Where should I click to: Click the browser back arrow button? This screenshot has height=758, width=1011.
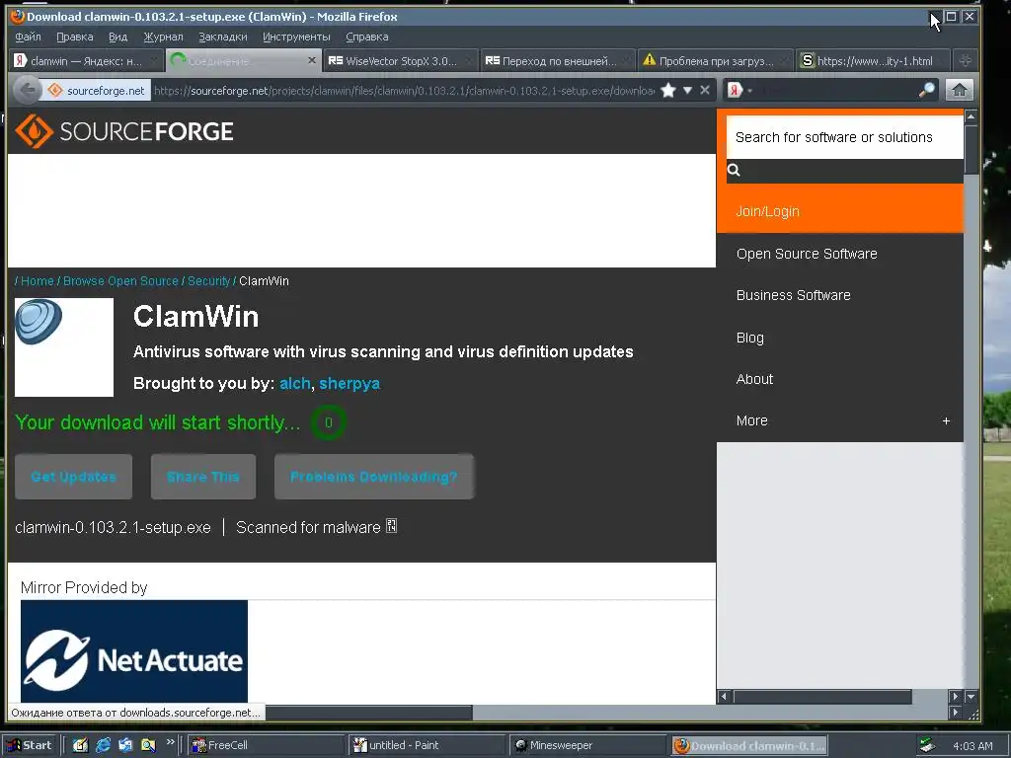tap(27, 90)
